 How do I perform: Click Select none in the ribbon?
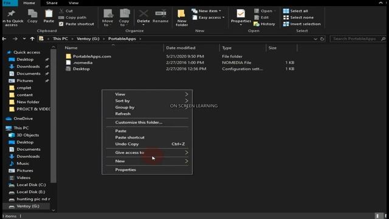(x=298, y=18)
